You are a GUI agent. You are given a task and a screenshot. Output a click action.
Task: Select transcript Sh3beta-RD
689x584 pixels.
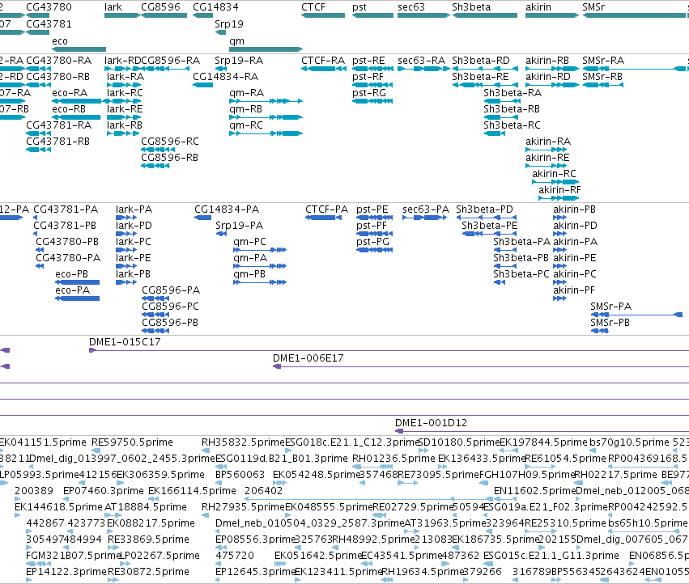pos(481,61)
